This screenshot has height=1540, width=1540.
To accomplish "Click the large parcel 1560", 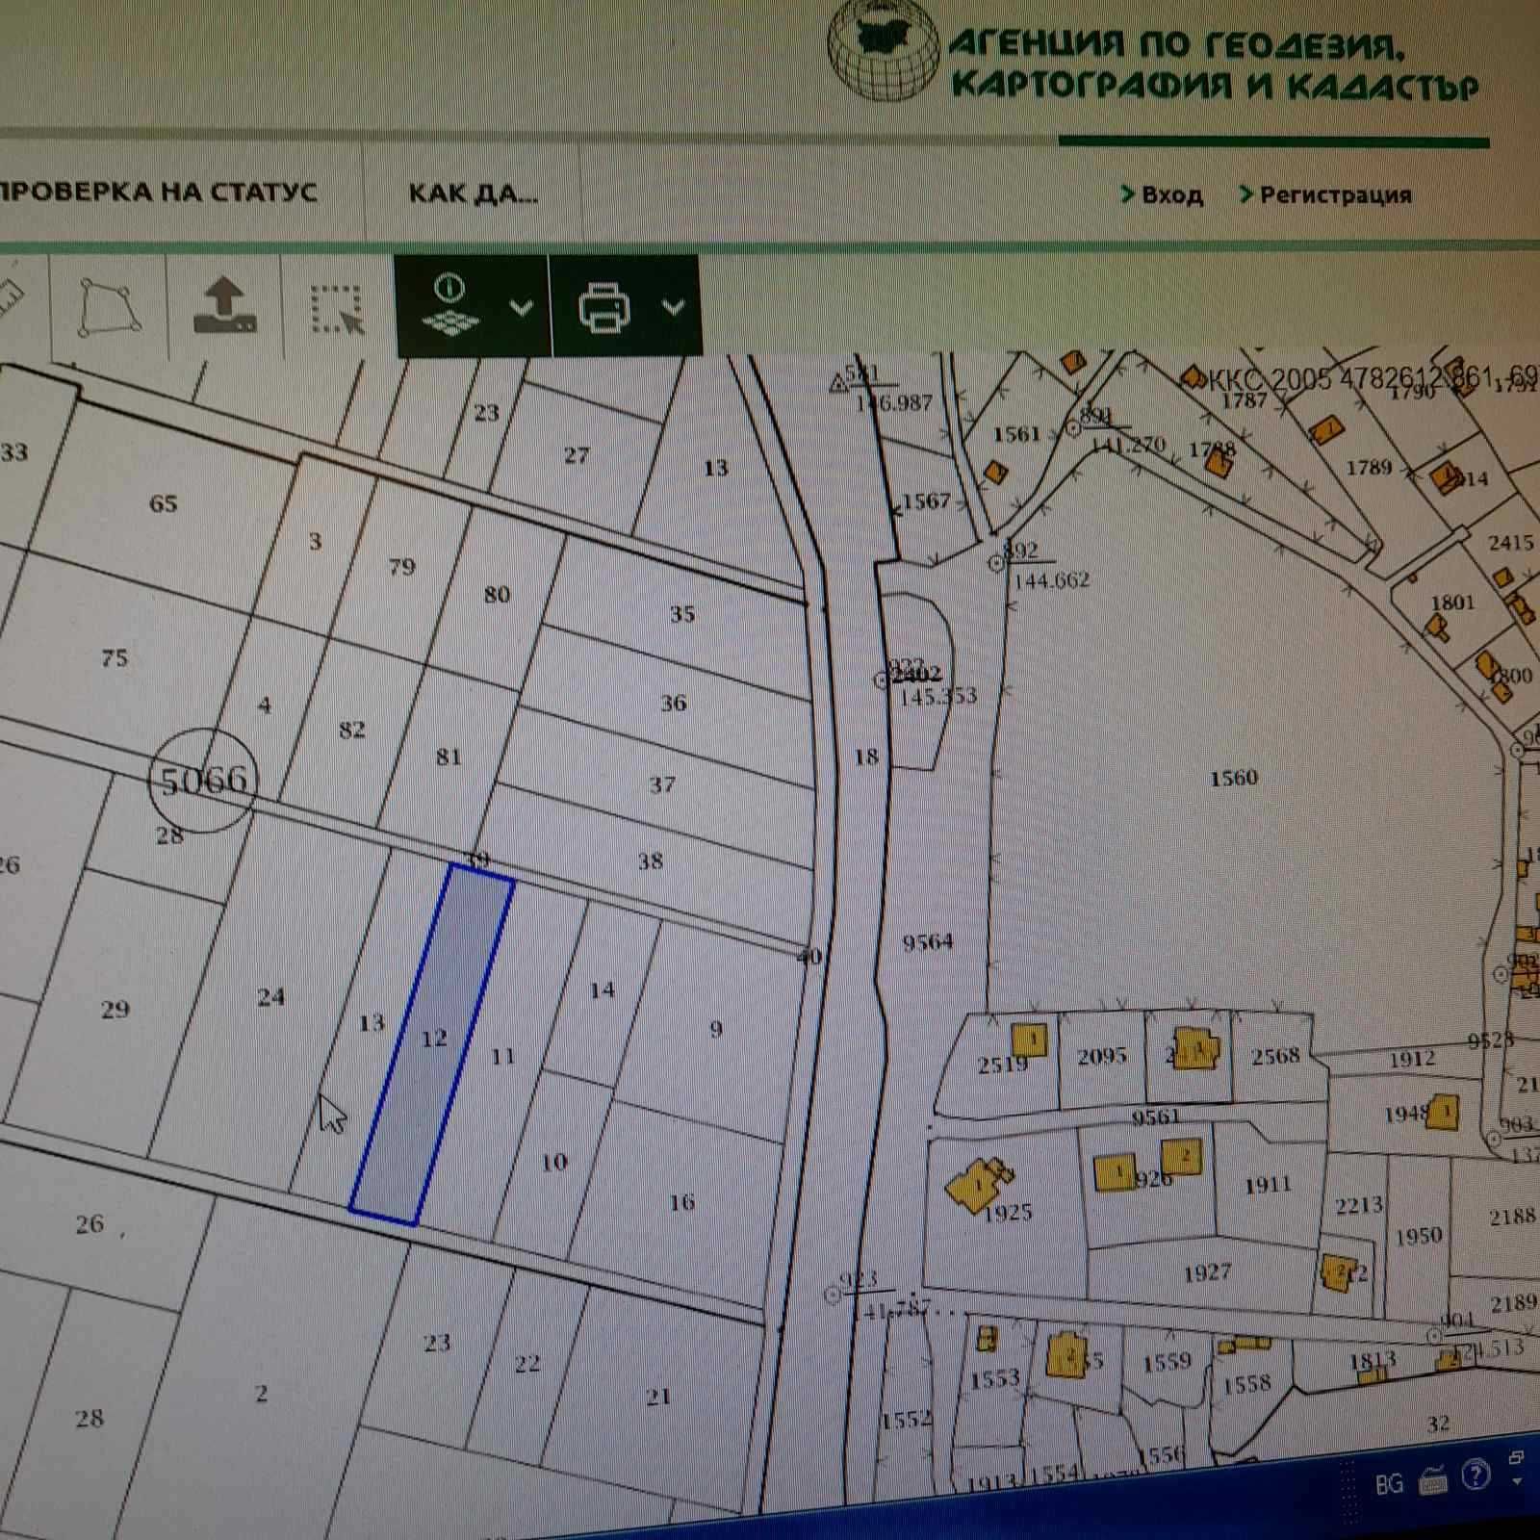I will [1233, 778].
